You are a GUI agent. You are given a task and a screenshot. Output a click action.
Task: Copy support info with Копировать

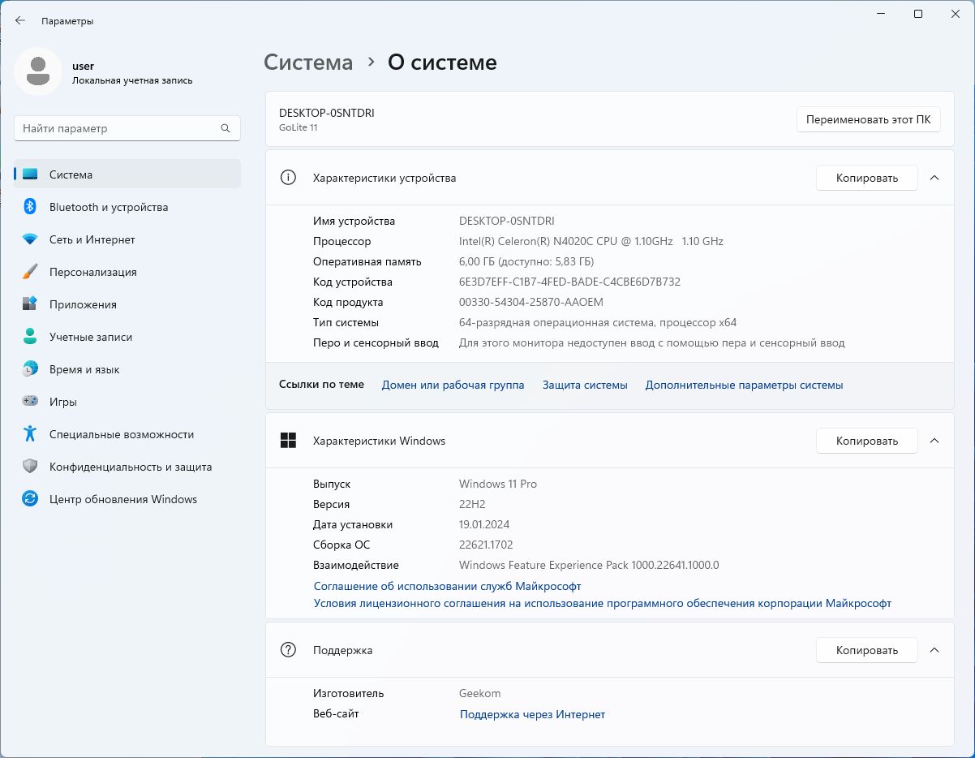pos(866,650)
